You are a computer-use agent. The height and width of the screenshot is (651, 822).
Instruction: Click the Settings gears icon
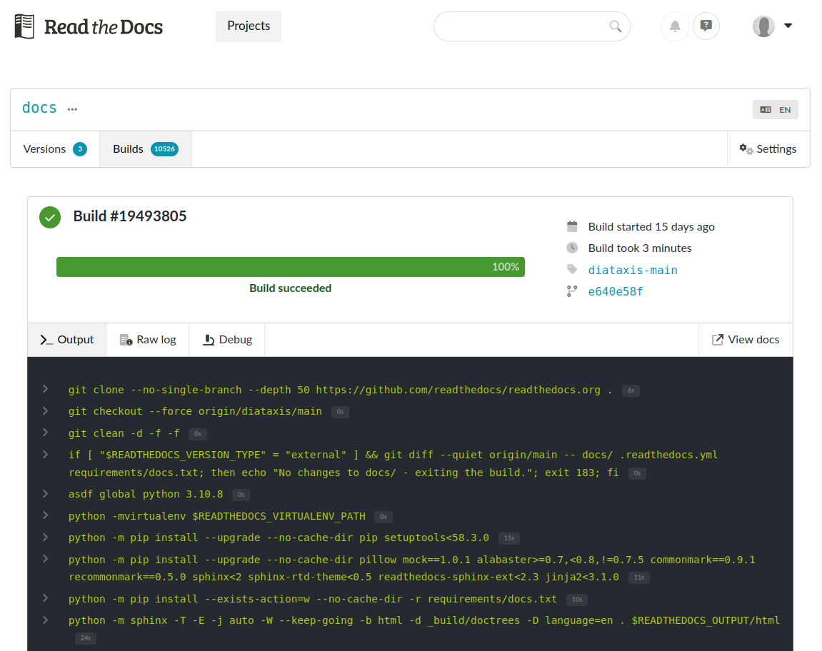746,149
